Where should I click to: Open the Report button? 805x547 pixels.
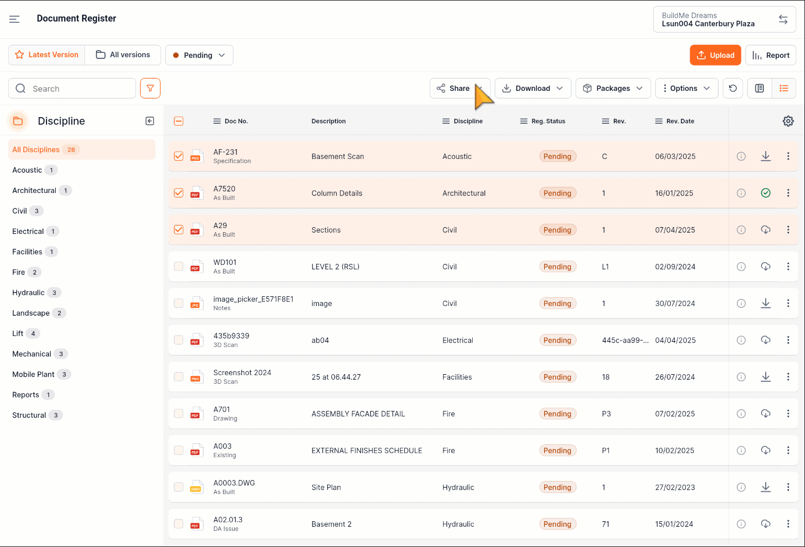[x=770, y=55]
